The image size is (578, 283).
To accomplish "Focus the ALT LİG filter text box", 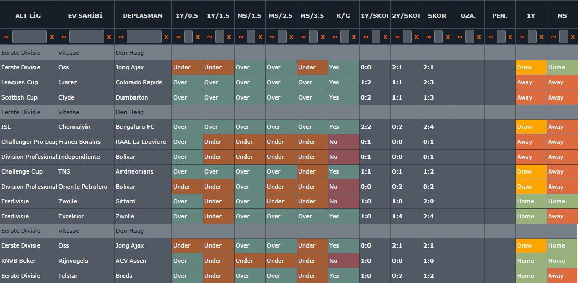I will tap(30, 37).
